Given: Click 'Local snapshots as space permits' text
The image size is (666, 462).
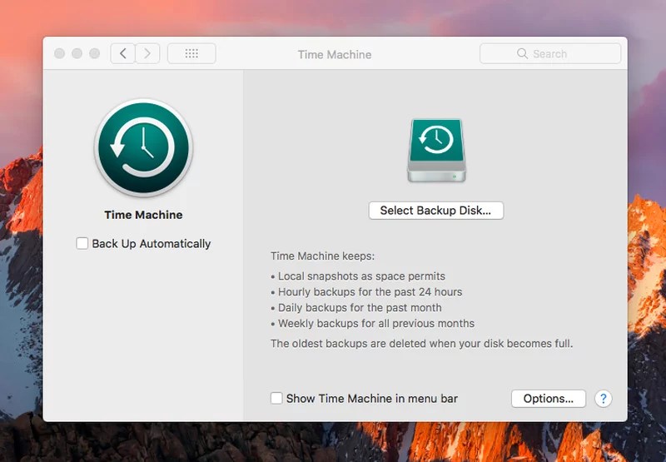Looking at the screenshot, I should coord(361,276).
